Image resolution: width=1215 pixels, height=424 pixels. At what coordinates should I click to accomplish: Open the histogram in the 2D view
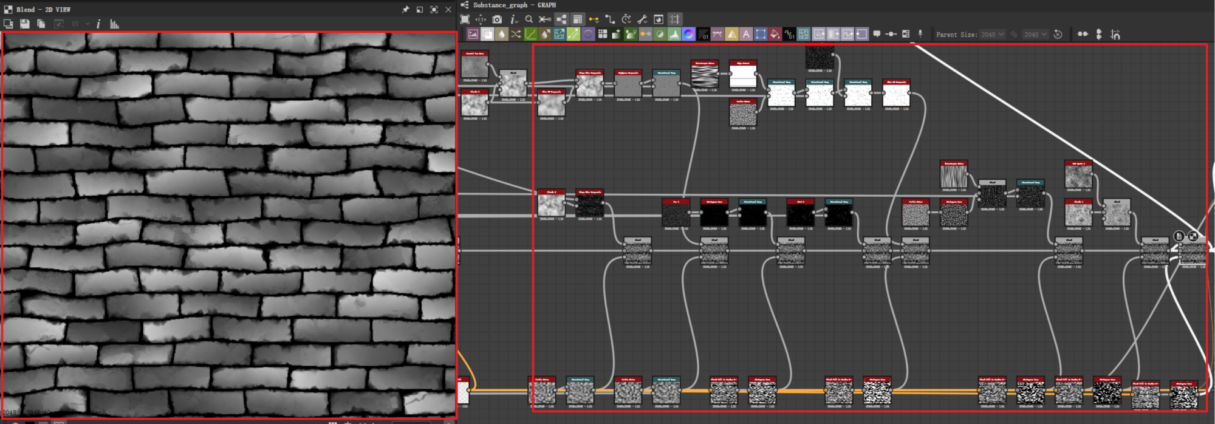(x=114, y=24)
